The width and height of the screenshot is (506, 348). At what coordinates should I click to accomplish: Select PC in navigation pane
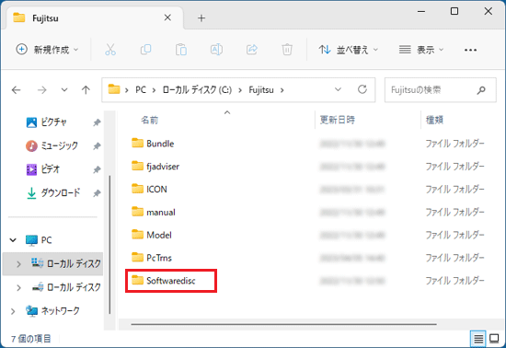[x=39, y=240]
